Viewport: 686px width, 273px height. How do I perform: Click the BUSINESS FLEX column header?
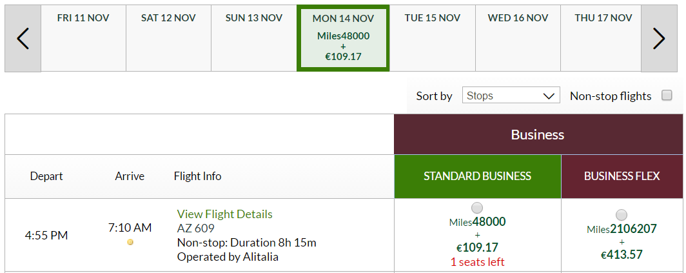[622, 176]
